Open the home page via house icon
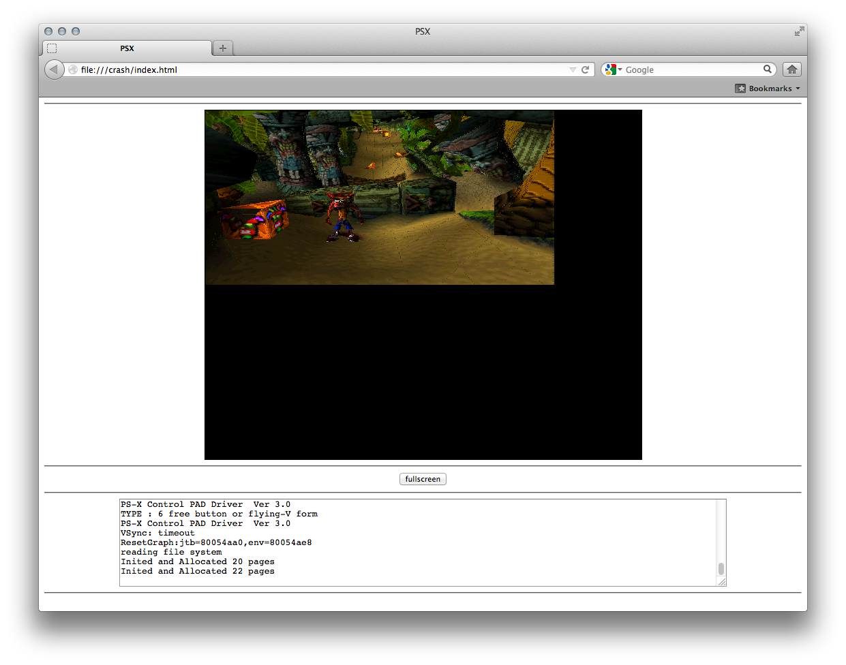 (792, 69)
